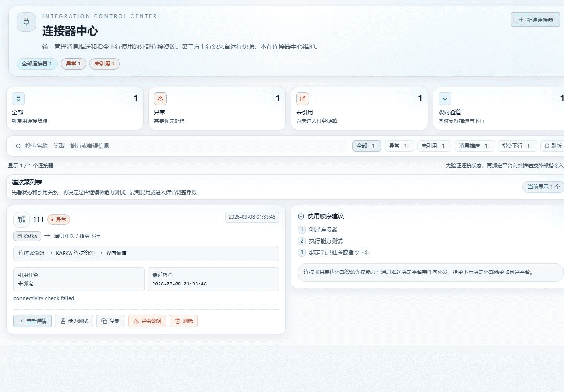Image resolution: width=564 pixels, height=392 pixels.
Task: Select the 全部 1 filter in the search row
Action: tap(367, 146)
